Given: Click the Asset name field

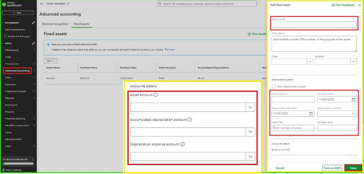Looking at the screenshot, I should point(314,25).
